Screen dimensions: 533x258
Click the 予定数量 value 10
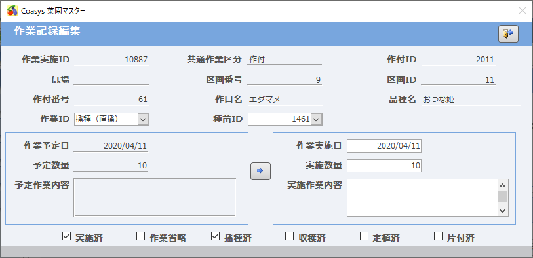coord(111,166)
